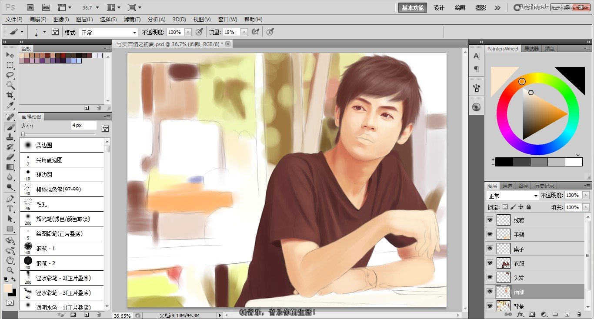Select the Rectangle shape tool
Image resolution: width=594 pixels, height=319 pixels.
click(x=10, y=229)
